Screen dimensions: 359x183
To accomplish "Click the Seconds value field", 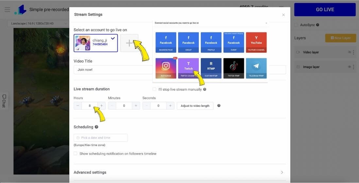I will (x=159, y=106).
